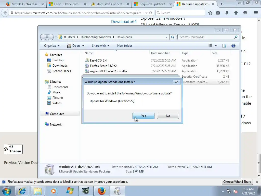
Task: Select Documents library
Action: click(x=60, y=87)
